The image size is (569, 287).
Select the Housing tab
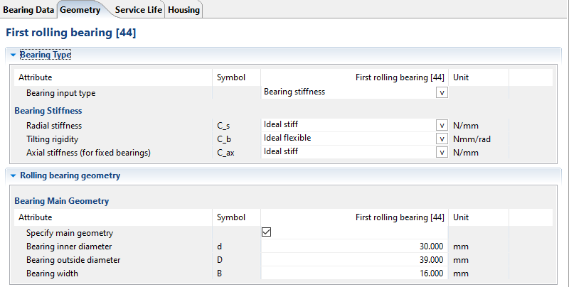point(184,9)
